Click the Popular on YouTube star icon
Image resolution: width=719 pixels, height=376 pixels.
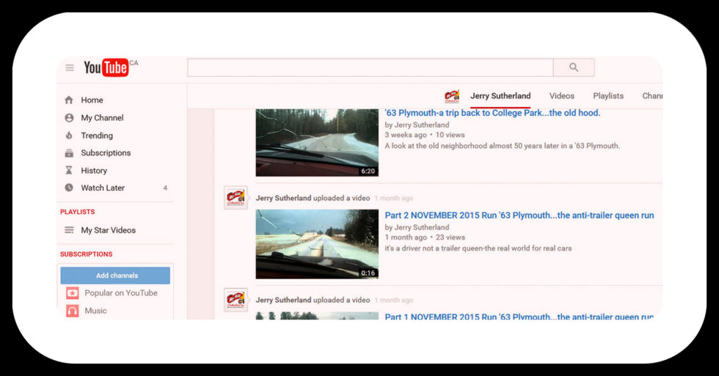(72, 293)
